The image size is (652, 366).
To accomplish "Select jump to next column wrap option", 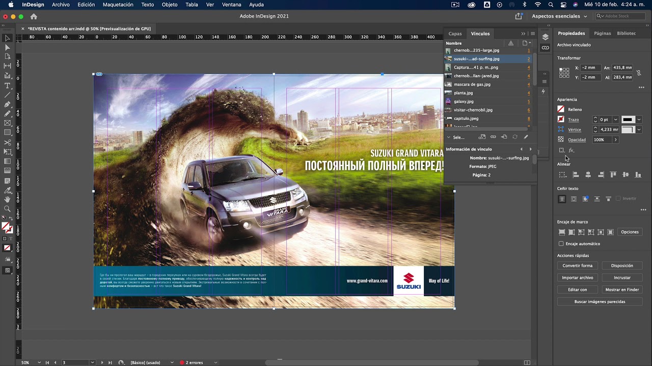I will click(x=608, y=199).
